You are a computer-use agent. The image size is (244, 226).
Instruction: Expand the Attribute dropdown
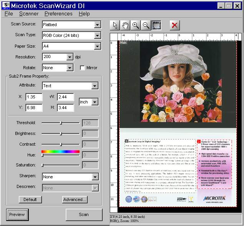click(x=95, y=86)
